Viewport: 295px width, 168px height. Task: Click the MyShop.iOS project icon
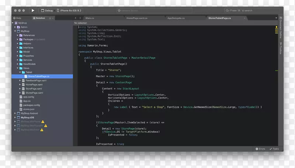click(x=18, y=117)
